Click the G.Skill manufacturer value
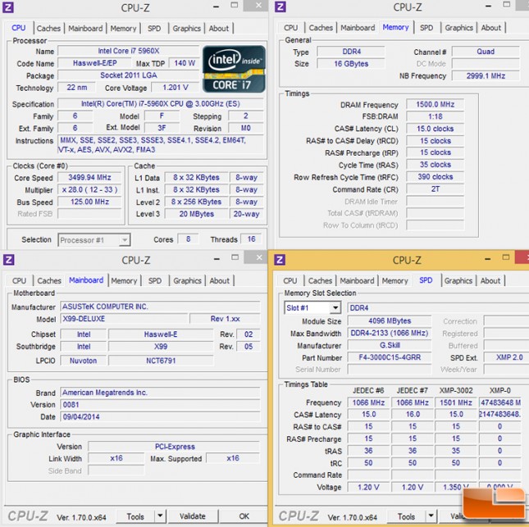This screenshot has height=527, width=529. (390, 345)
